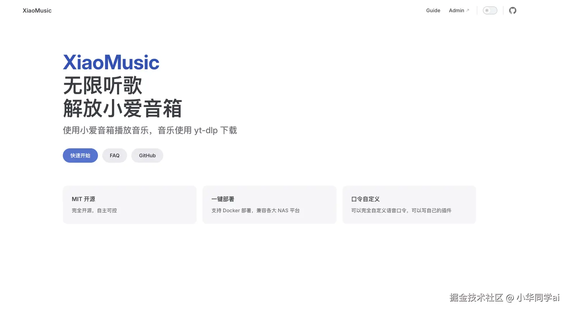
Task: Click the yt-dlp tagline text
Action: (150, 130)
